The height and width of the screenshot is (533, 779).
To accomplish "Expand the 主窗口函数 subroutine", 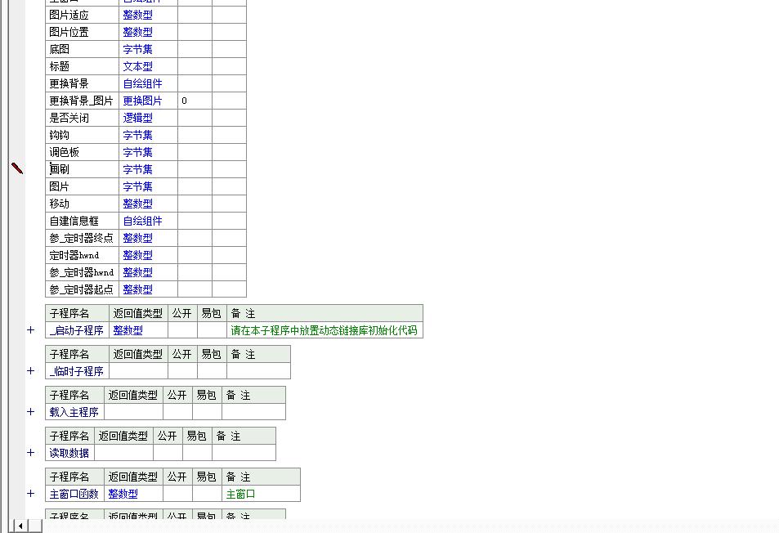I will click(x=31, y=493).
